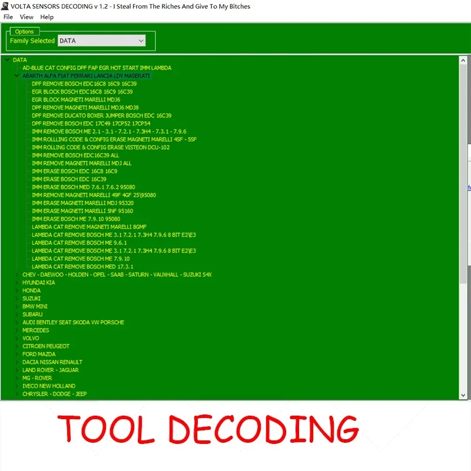Expand the DACIA NISSAN RENAULT node

(16, 362)
